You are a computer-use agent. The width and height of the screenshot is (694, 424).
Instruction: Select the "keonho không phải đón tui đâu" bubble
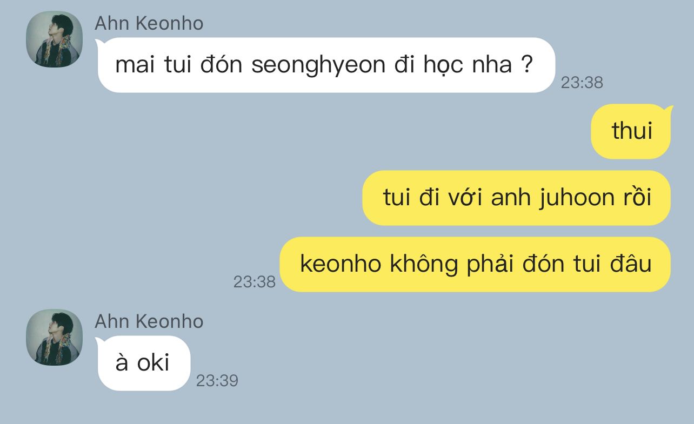(475, 264)
